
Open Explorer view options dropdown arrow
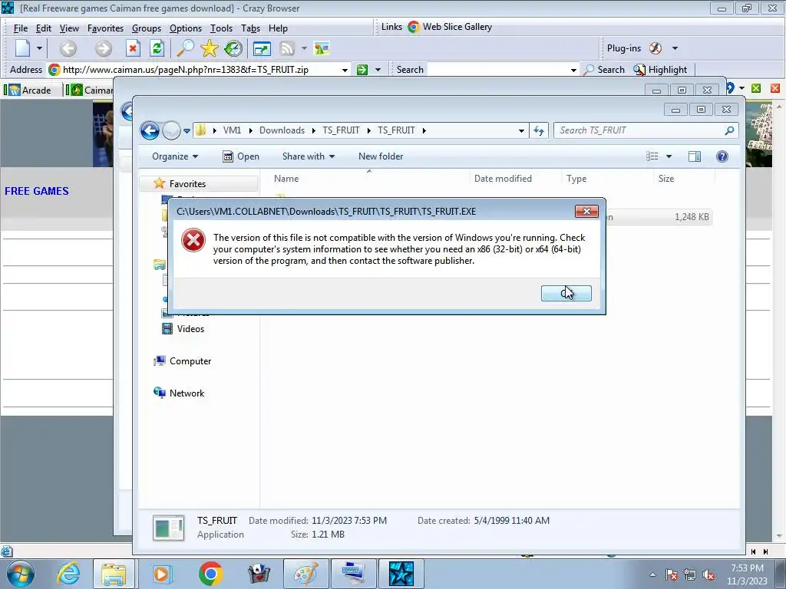(x=669, y=156)
